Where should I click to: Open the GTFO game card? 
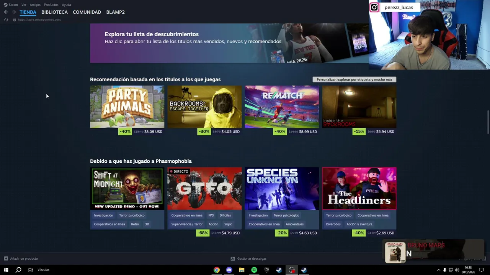click(204, 188)
